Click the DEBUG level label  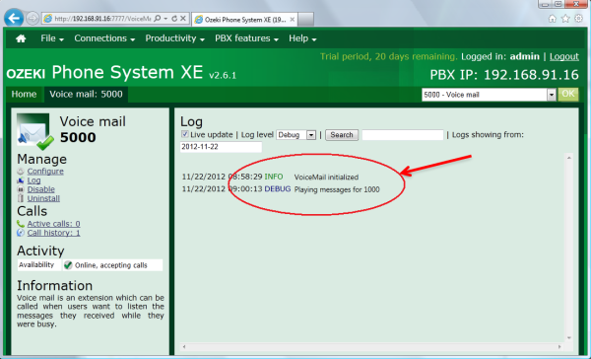[278, 189]
